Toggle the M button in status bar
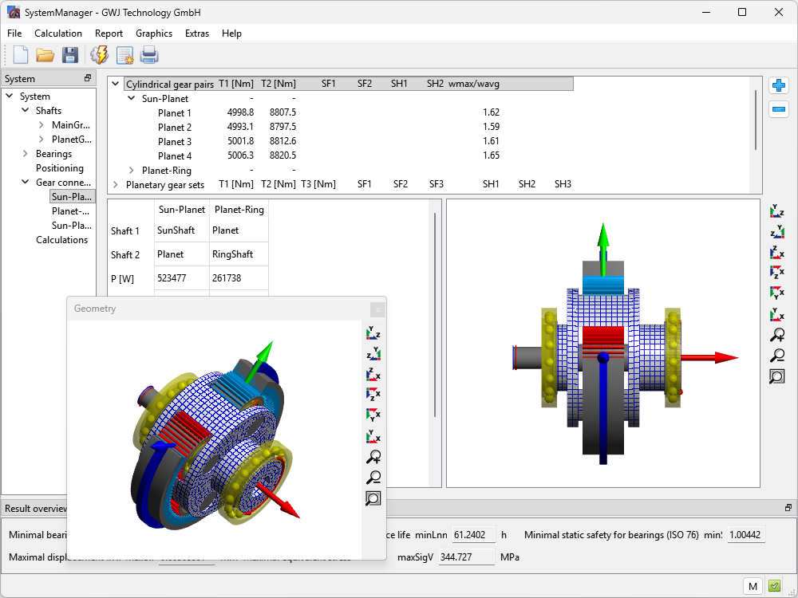The image size is (798, 598). [x=753, y=586]
